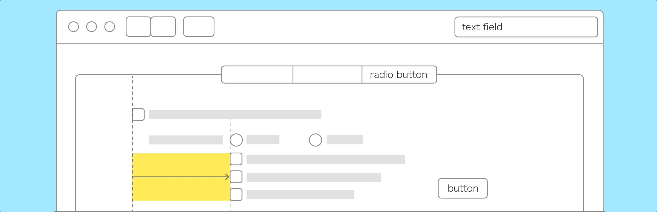Click the leftmost window control circle
This screenshot has height=212, width=657.
click(74, 27)
